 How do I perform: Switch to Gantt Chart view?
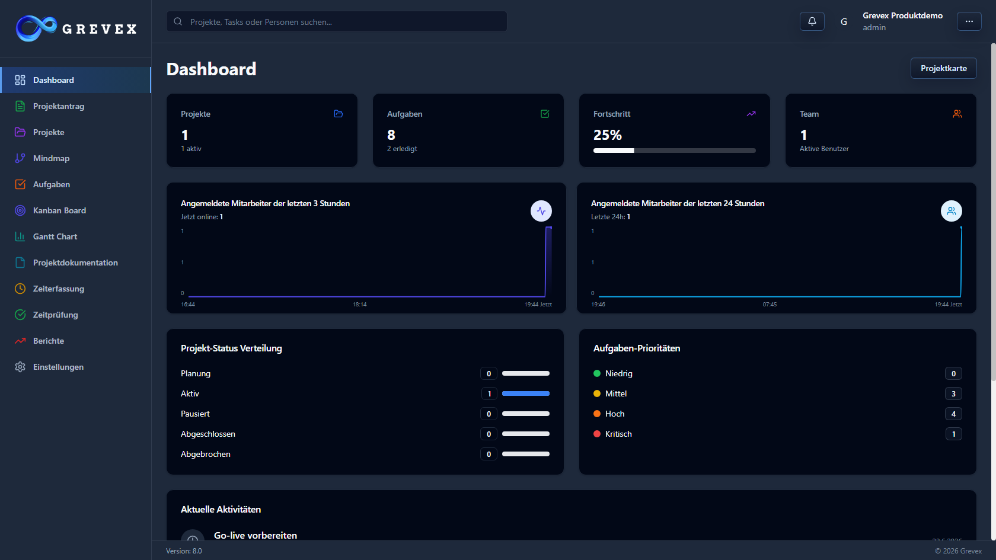pos(75,236)
